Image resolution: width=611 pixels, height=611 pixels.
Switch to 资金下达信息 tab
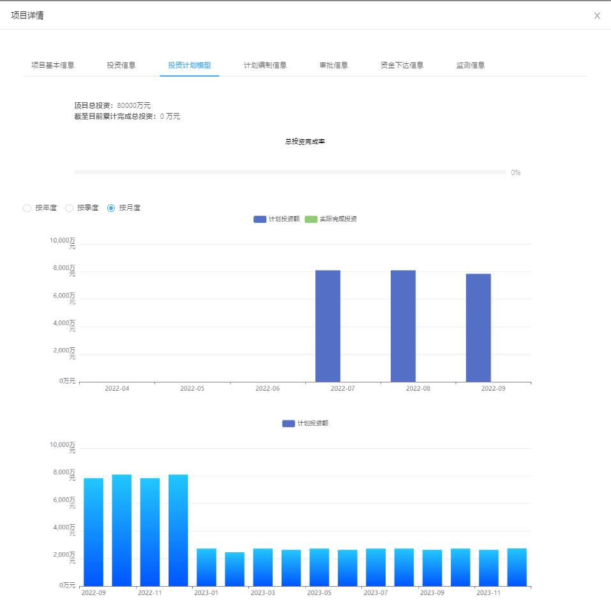coord(402,65)
